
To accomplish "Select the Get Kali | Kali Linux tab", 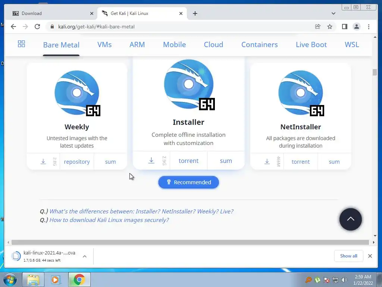I will [143, 13].
